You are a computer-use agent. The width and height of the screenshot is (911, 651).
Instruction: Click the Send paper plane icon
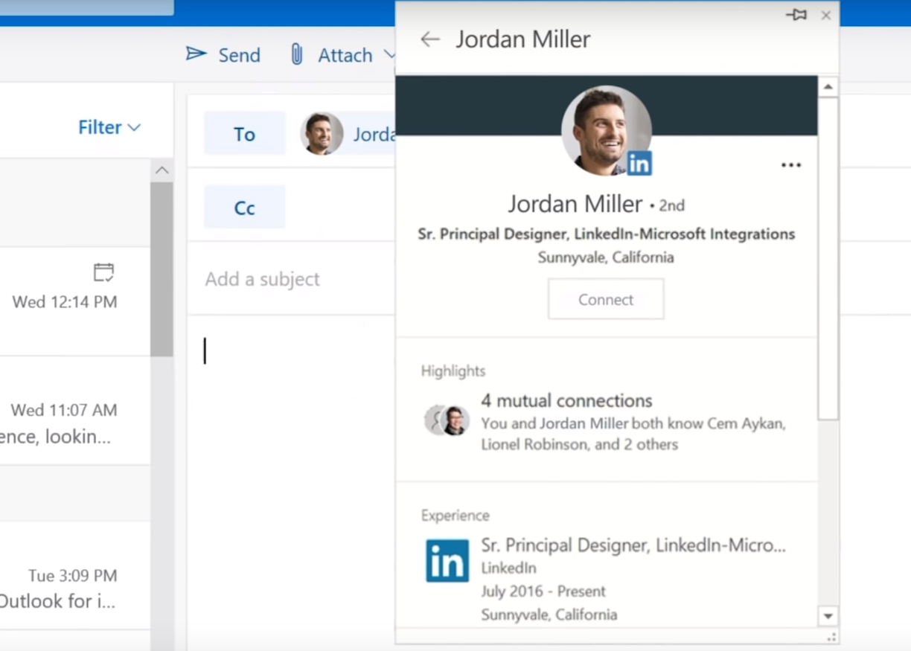coord(196,54)
